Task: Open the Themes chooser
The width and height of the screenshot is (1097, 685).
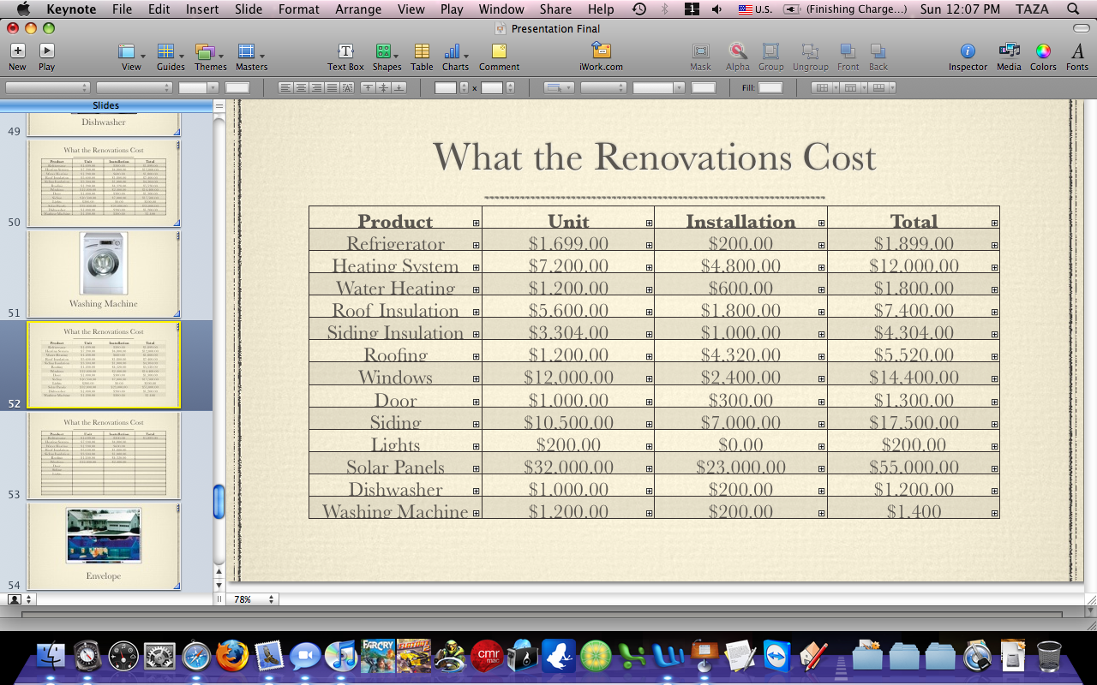Action: click(x=210, y=57)
